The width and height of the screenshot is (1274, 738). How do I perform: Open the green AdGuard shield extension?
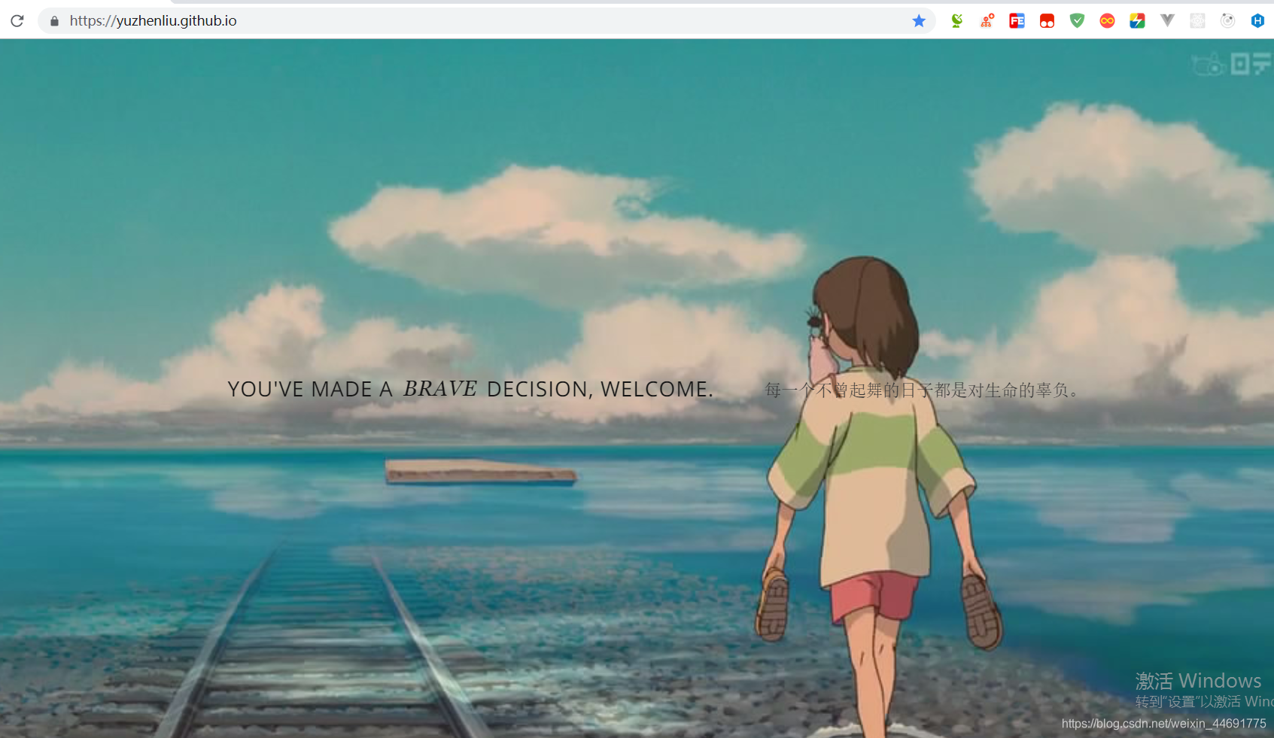pos(1078,20)
